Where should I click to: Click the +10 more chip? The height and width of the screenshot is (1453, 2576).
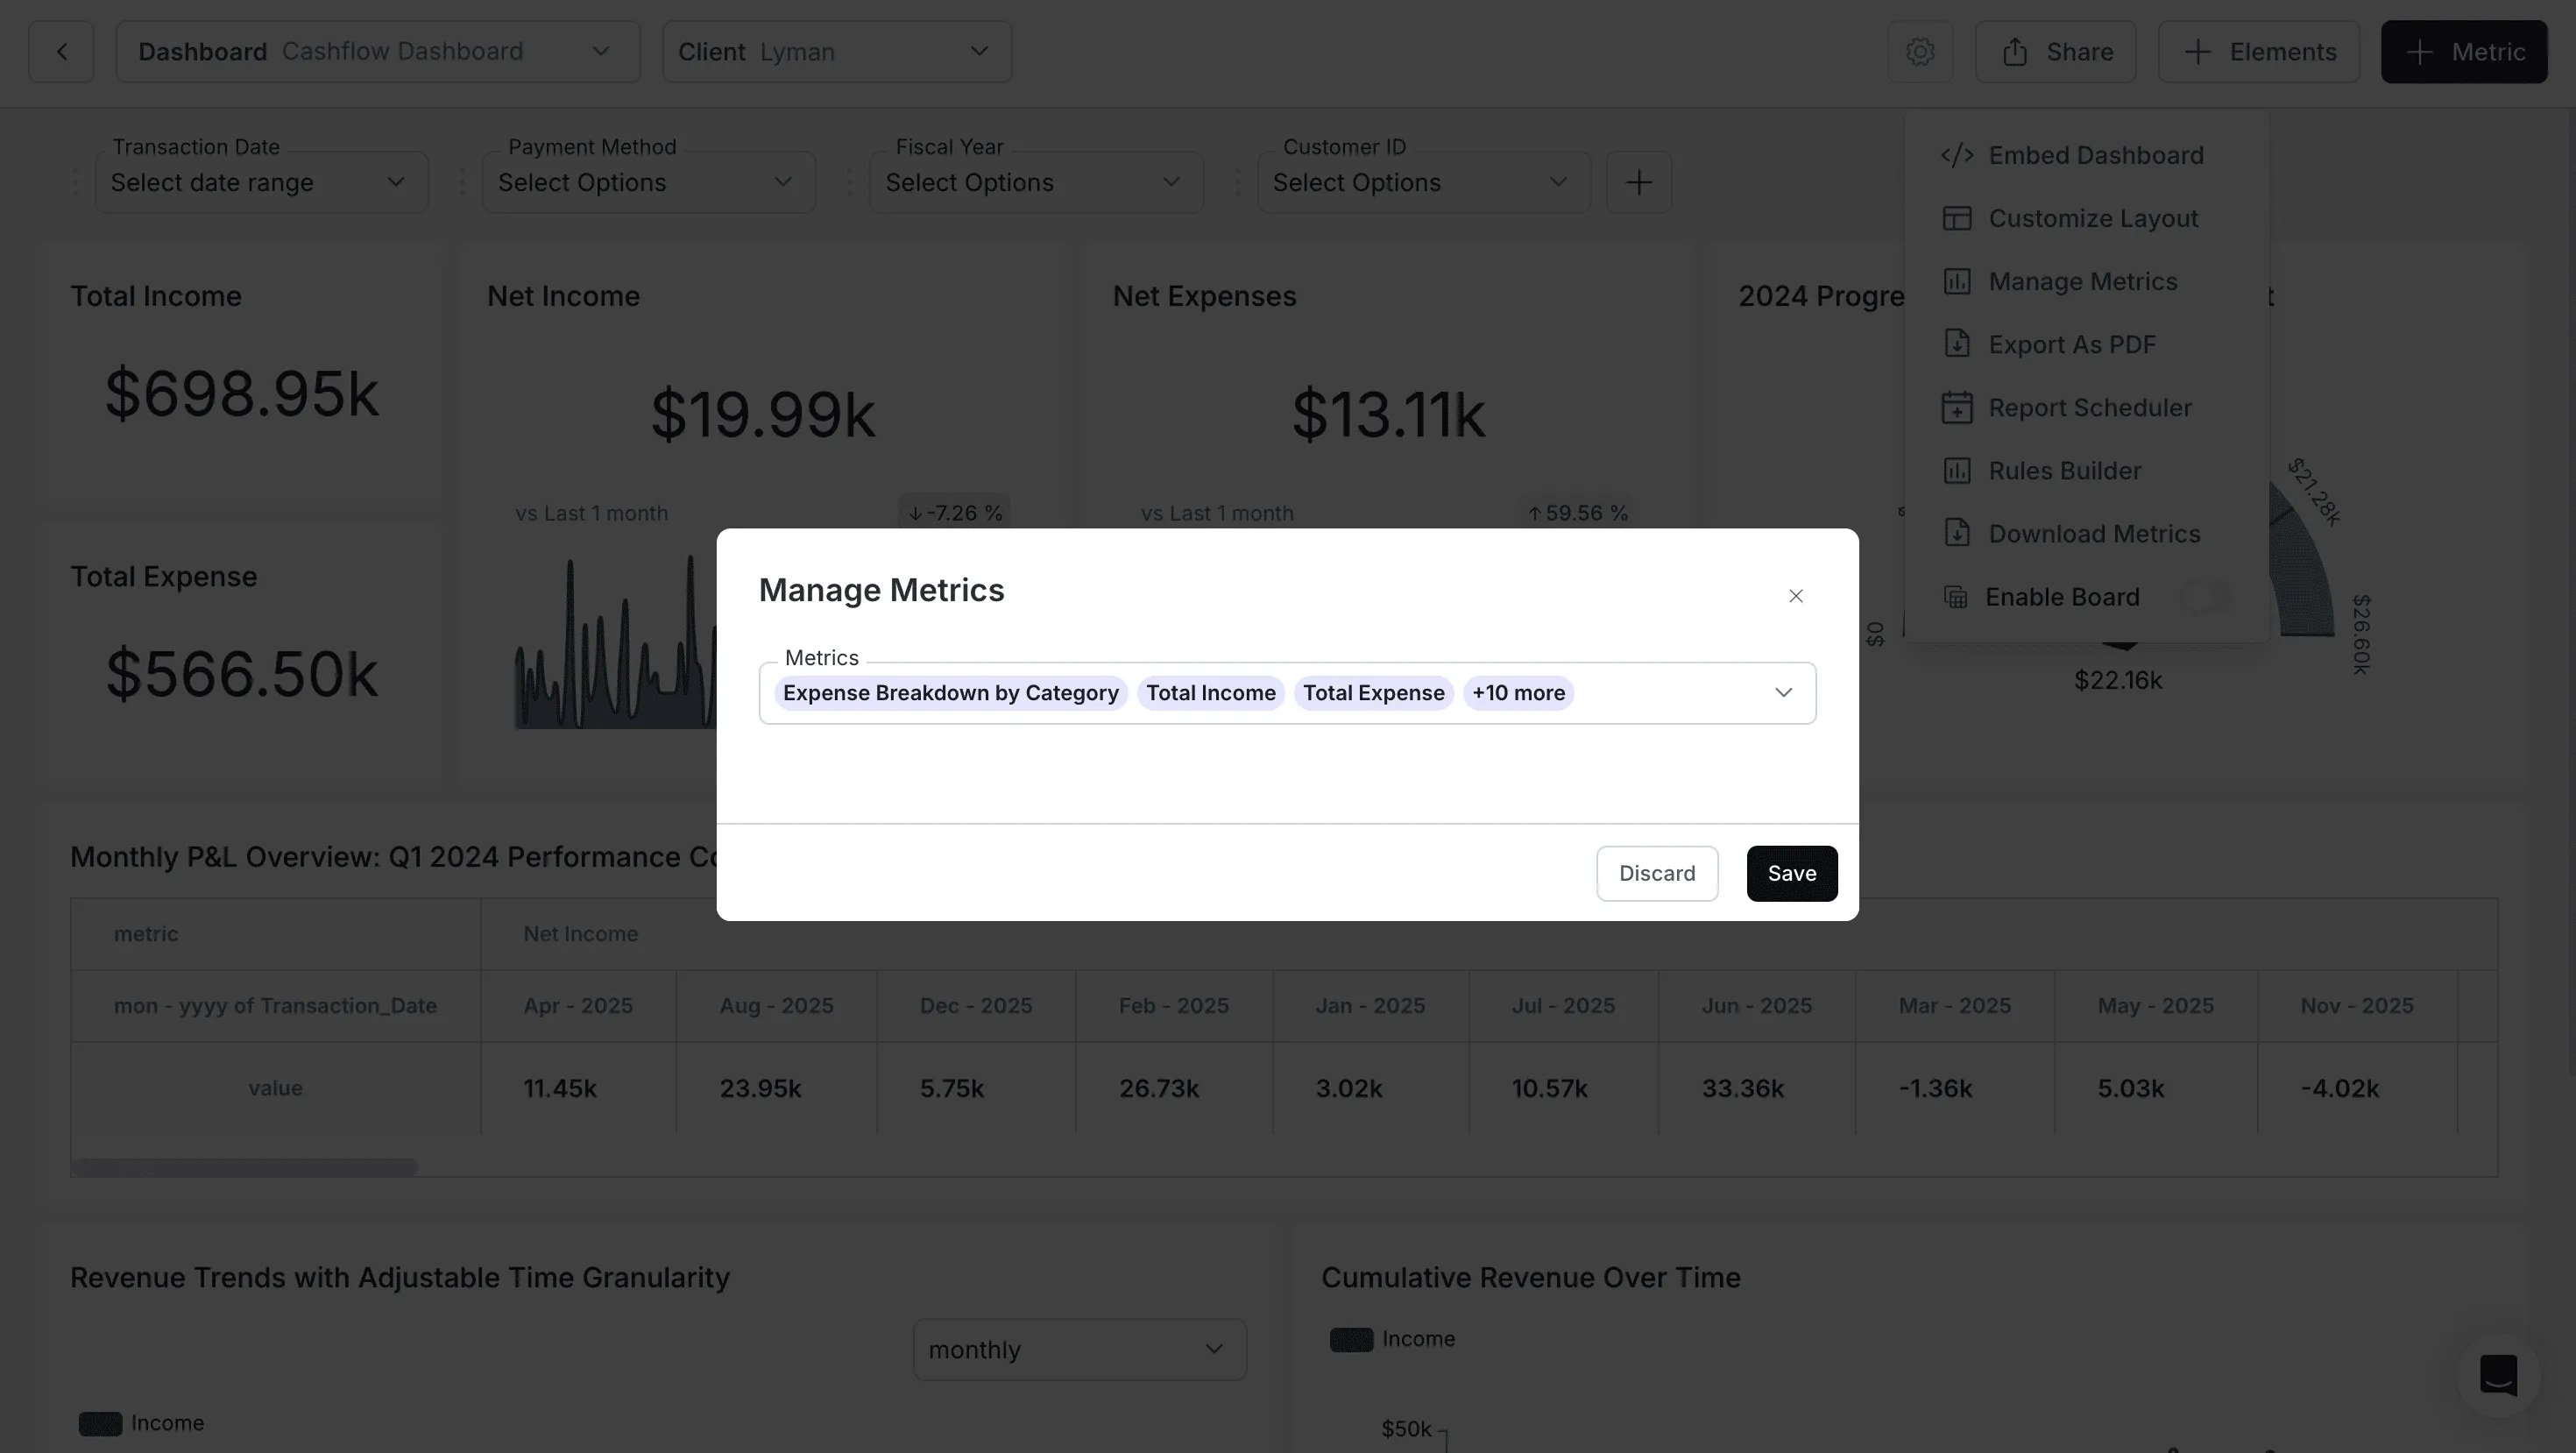pos(1518,693)
